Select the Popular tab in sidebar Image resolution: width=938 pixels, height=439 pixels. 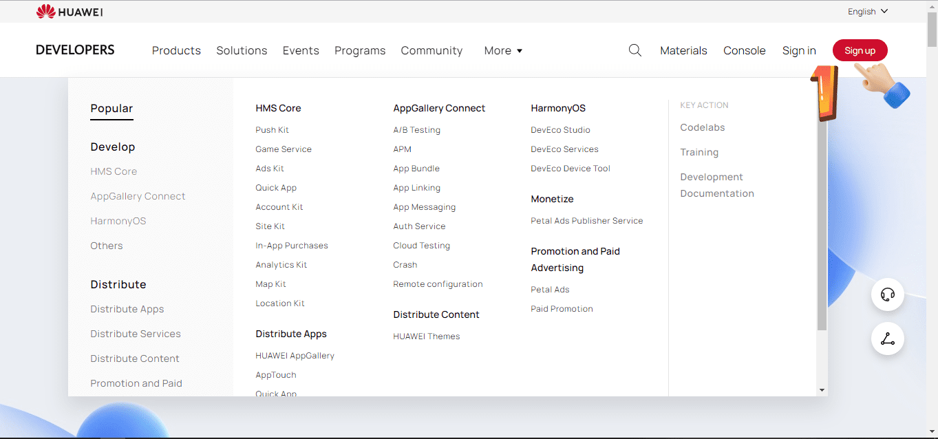pos(111,108)
